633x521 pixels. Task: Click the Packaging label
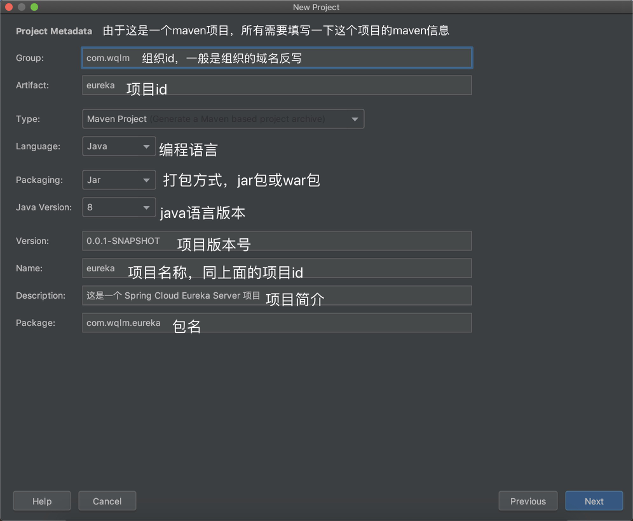[39, 180]
